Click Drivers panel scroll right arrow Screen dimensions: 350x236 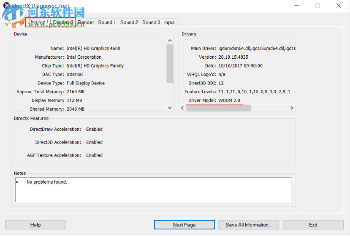[x=292, y=108]
